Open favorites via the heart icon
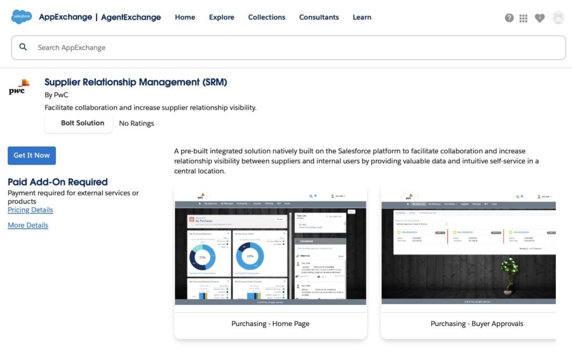This screenshot has width=572, height=356. pos(540,17)
